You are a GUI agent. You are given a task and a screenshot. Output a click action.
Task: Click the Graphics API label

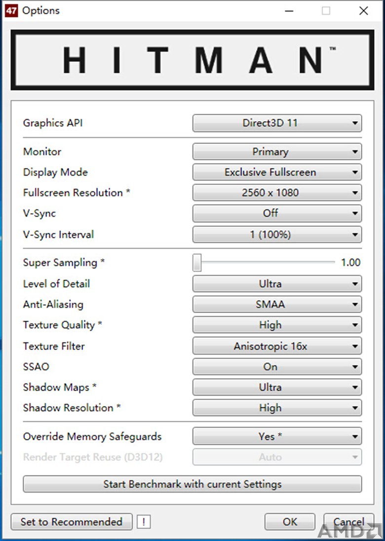[53, 123]
